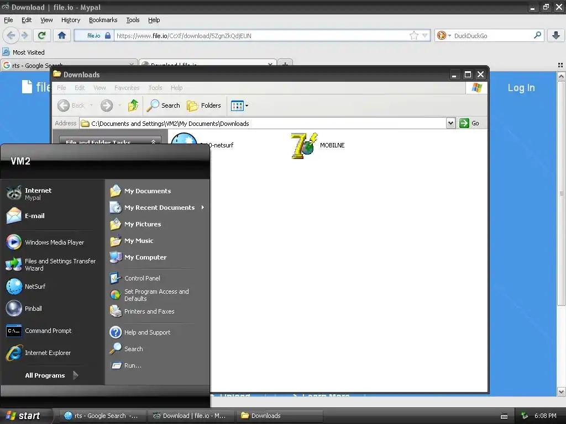This screenshot has height=424, width=566.
Task: Select the MOBILNE file icon
Action: [x=304, y=146]
